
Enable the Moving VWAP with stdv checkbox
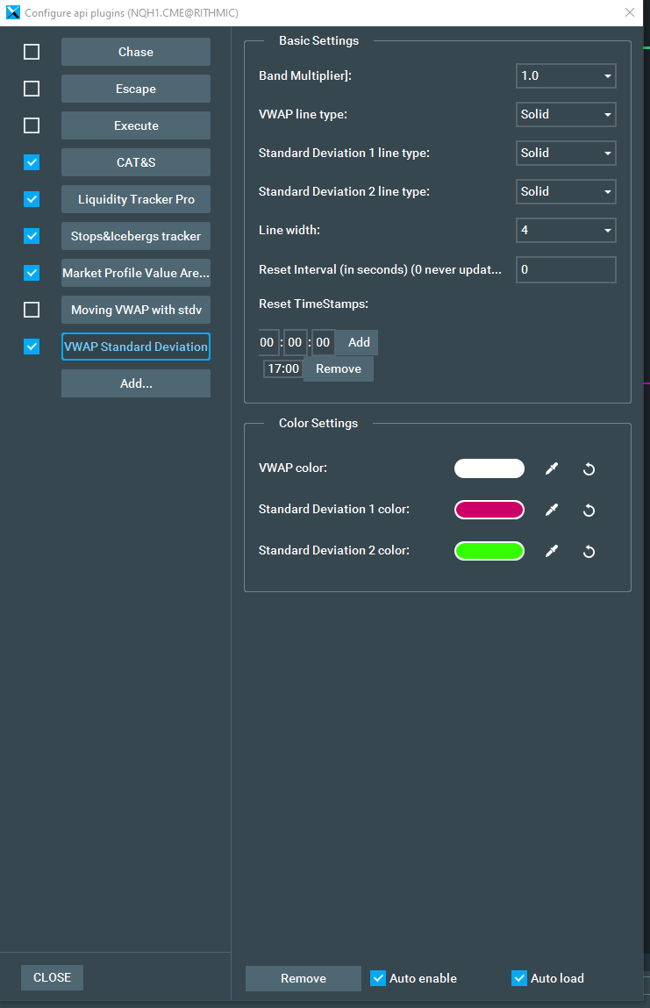[x=32, y=310]
